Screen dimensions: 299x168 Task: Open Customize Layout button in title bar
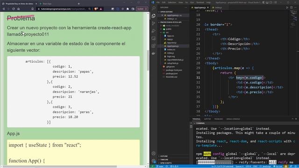click(276, 2)
